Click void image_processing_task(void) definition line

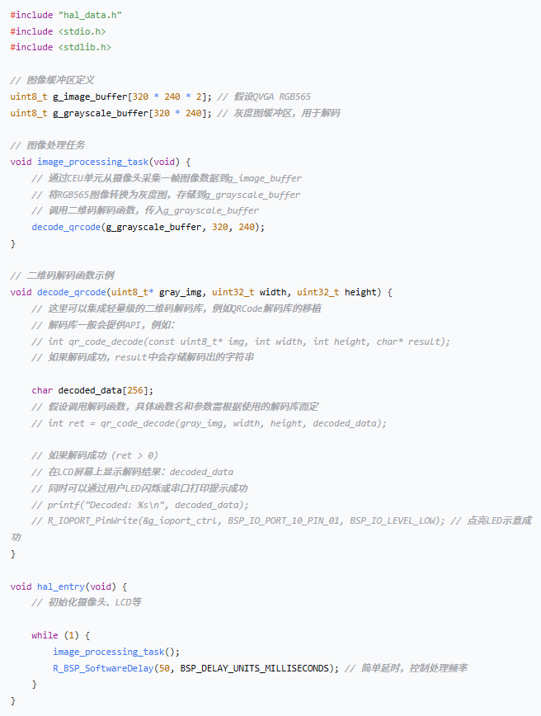click(101, 162)
